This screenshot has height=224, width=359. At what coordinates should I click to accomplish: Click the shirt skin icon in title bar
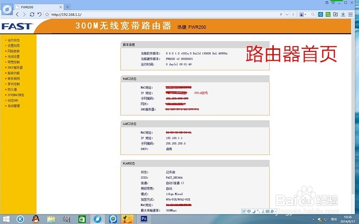tap(333, 3)
